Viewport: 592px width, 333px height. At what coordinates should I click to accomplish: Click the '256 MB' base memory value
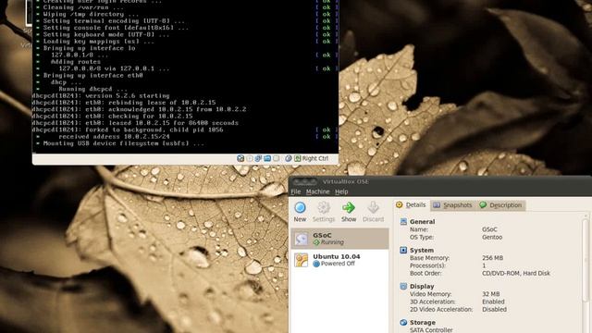pyautogui.click(x=492, y=258)
